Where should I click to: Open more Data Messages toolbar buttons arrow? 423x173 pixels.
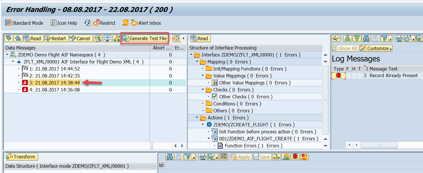[x=183, y=38]
